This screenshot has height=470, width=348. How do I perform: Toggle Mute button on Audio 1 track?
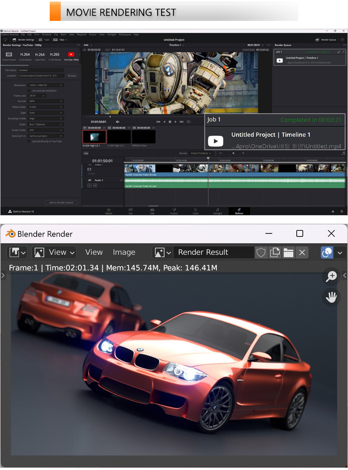tap(95, 185)
